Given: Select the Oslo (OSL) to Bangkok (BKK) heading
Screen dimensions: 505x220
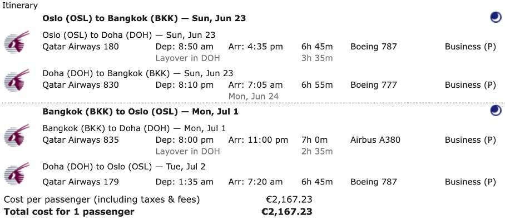Looking at the screenshot, I should tap(144, 18).
